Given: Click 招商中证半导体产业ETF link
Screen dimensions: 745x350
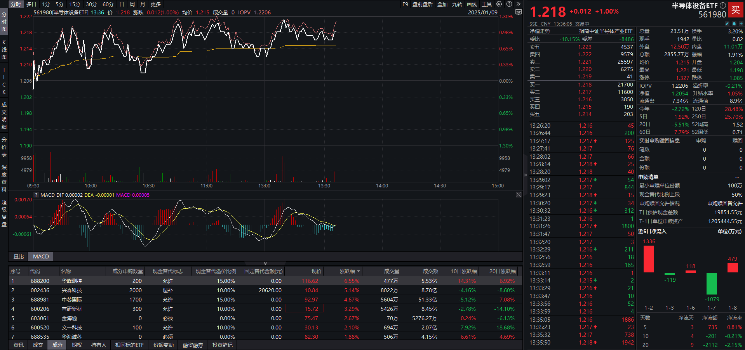Looking at the screenshot, I should (606, 31).
